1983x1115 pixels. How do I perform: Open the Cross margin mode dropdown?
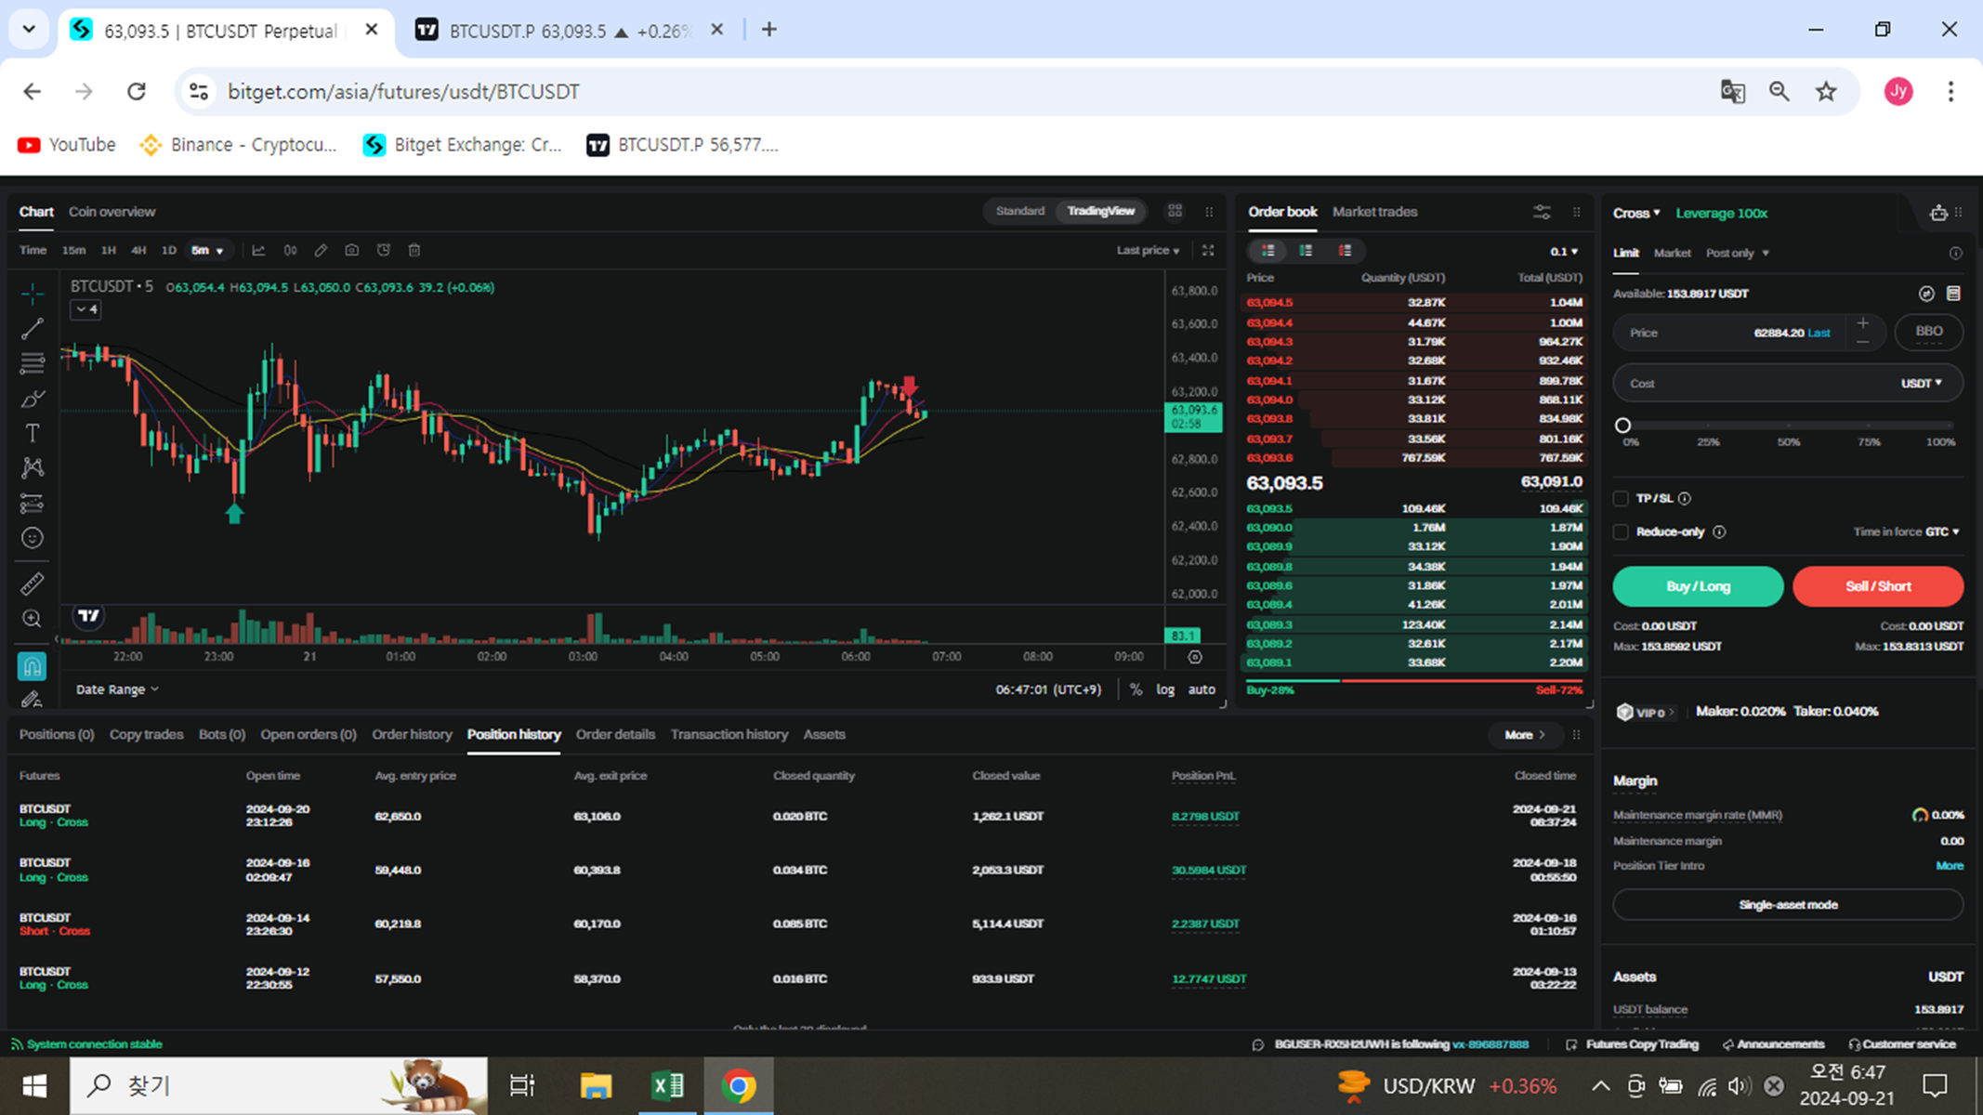coord(1636,213)
